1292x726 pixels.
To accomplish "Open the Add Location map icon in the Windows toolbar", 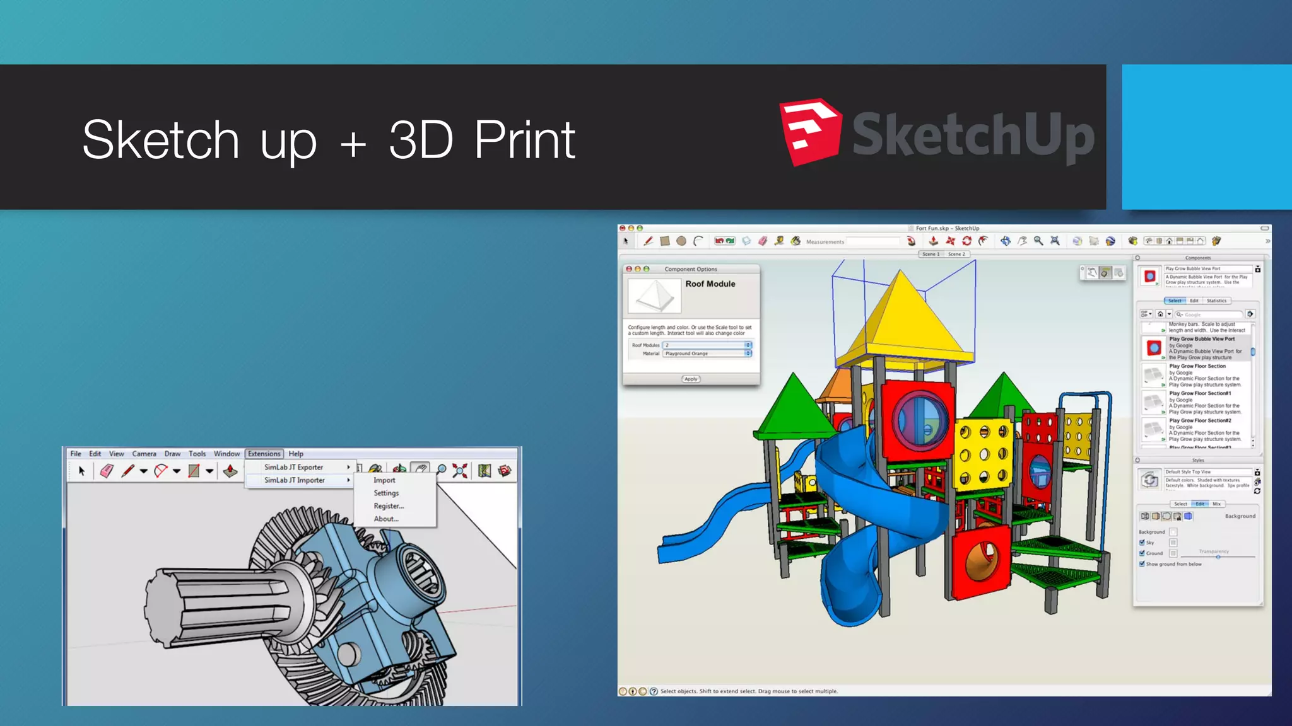I will coord(484,470).
